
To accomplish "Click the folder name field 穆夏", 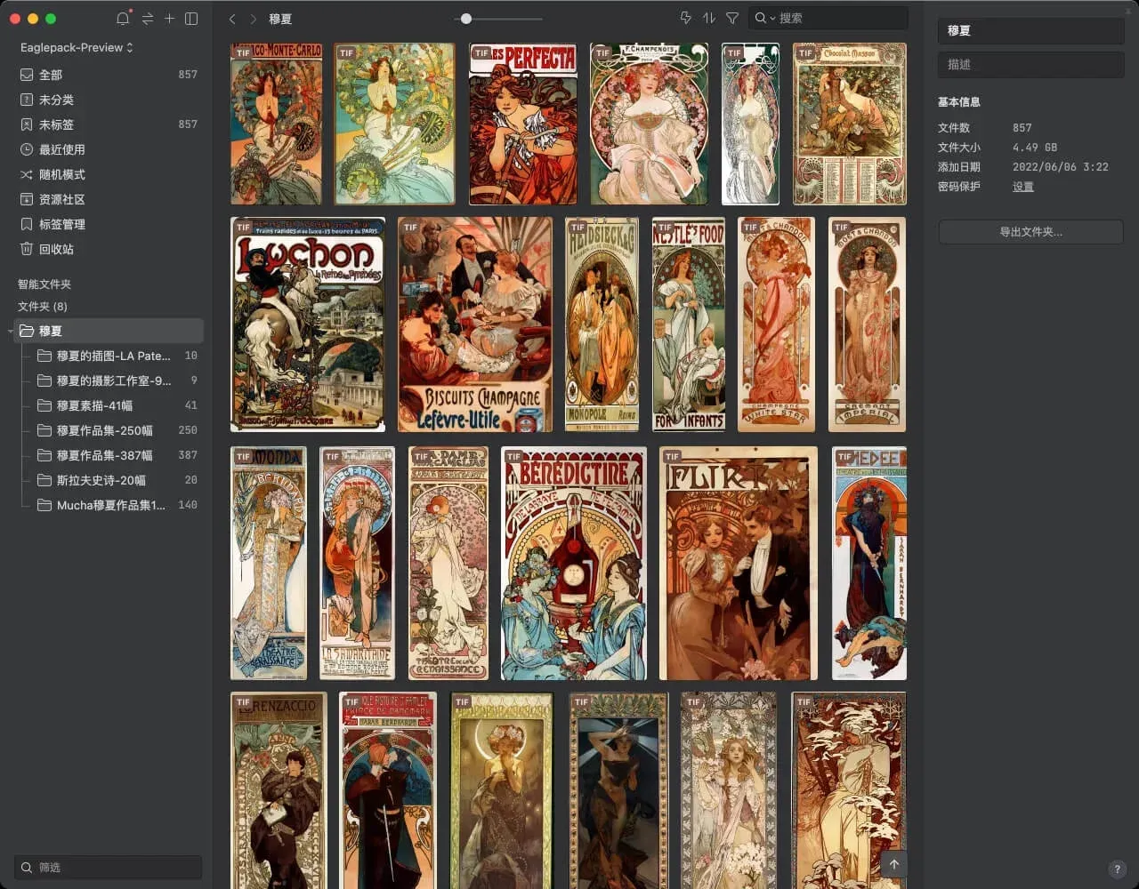I will [x=1031, y=31].
